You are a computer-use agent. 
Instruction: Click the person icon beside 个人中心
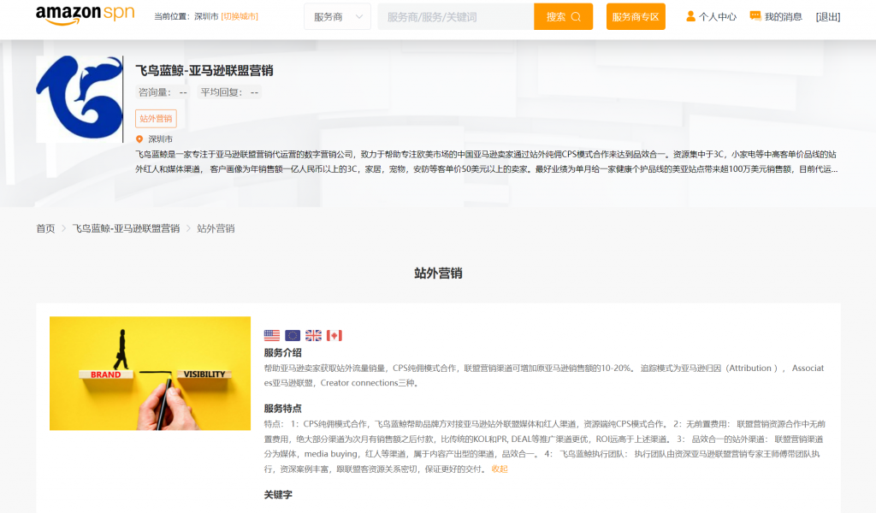690,17
